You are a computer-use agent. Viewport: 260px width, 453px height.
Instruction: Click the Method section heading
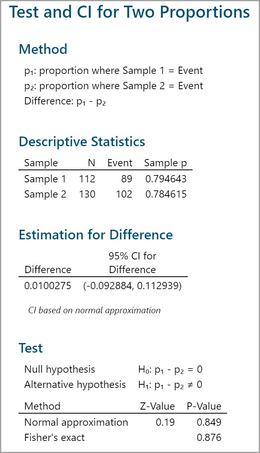(x=43, y=49)
